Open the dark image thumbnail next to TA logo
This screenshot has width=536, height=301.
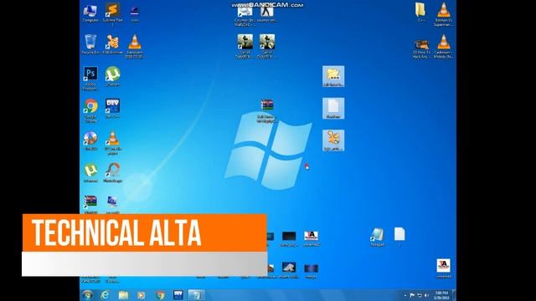289,238
